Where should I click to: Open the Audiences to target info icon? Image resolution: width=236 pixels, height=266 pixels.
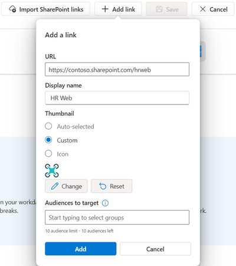click(x=105, y=203)
